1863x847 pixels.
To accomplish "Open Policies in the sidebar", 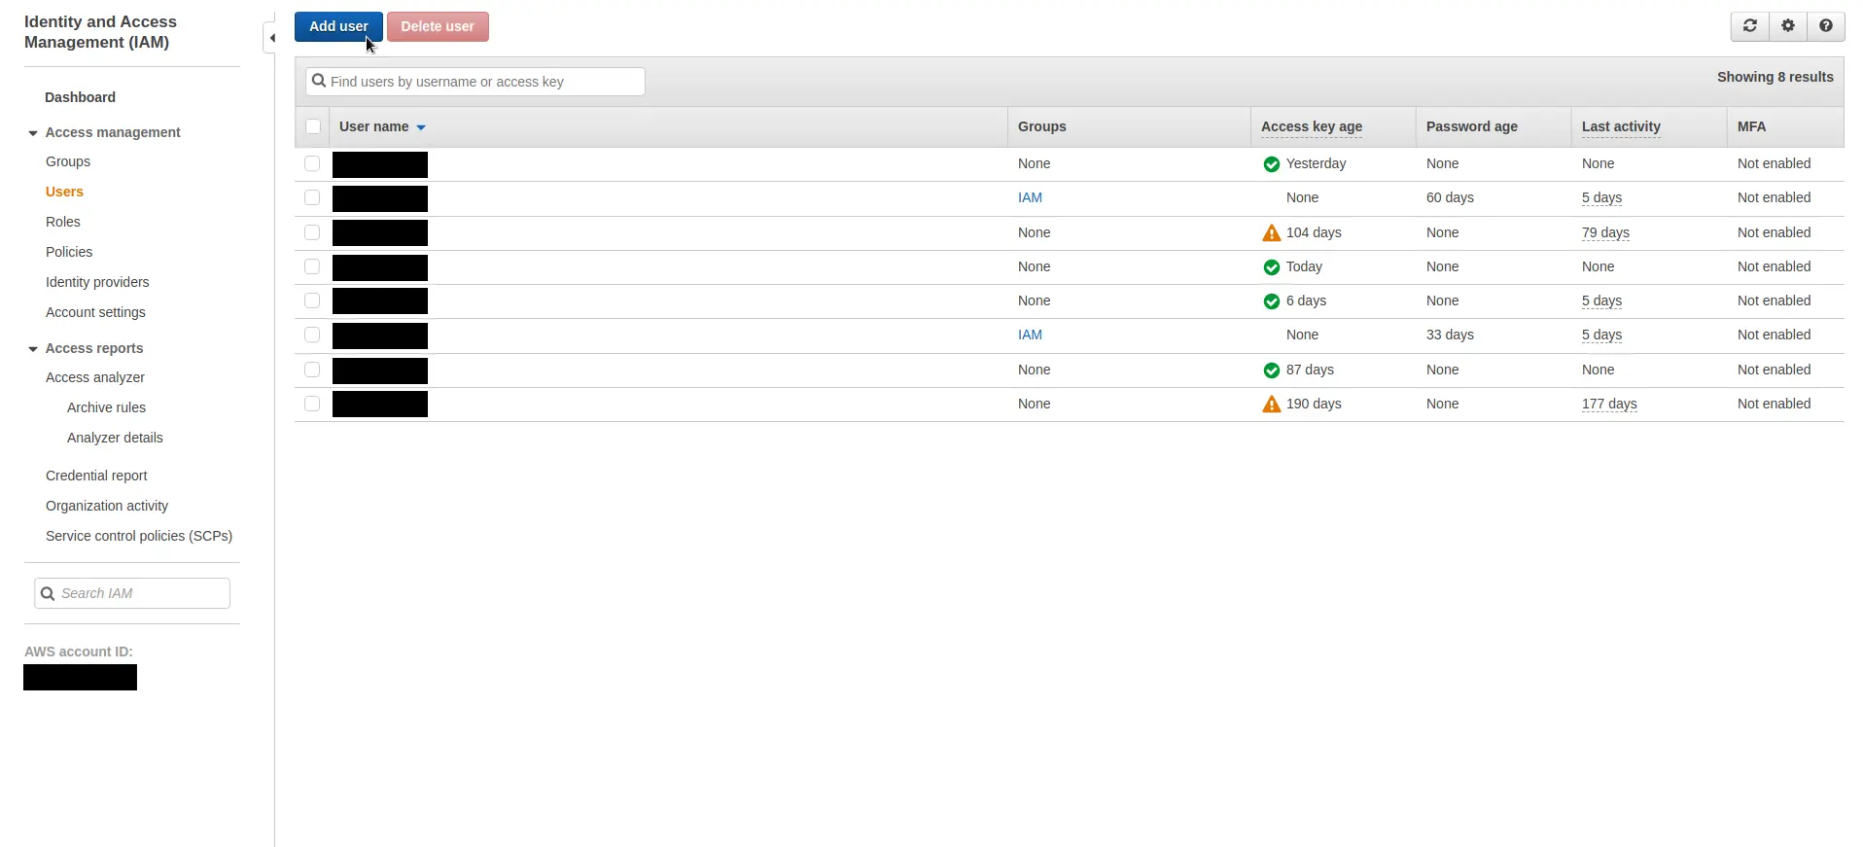I will click(69, 252).
